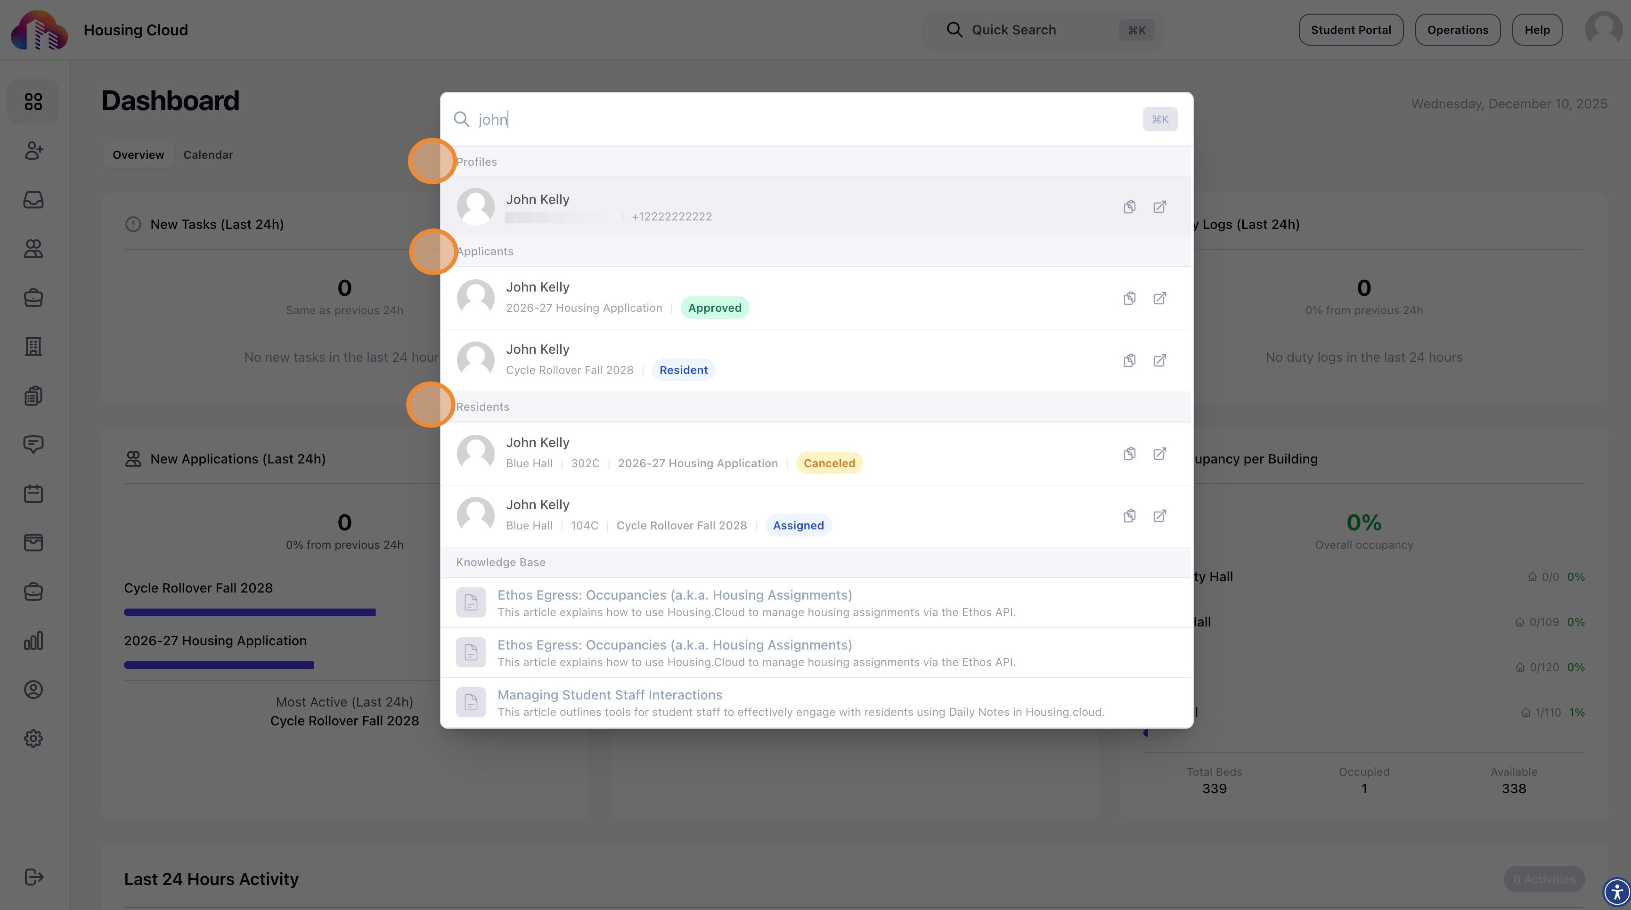Image resolution: width=1631 pixels, height=910 pixels.
Task: Copy the Approved applicant John Kelly entry
Action: pos(1130,298)
